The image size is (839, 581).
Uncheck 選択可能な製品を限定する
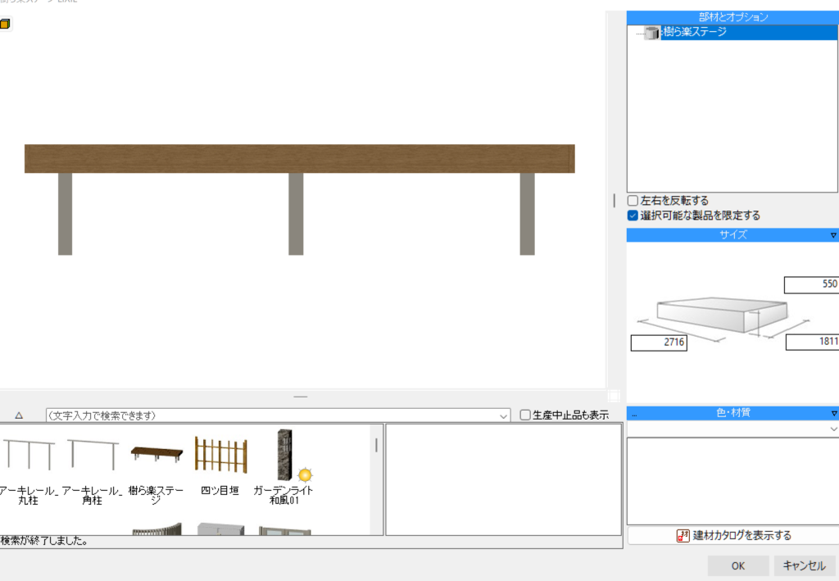coord(633,216)
